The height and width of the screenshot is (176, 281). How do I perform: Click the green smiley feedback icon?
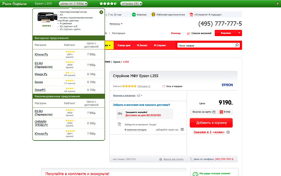click(x=195, y=174)
